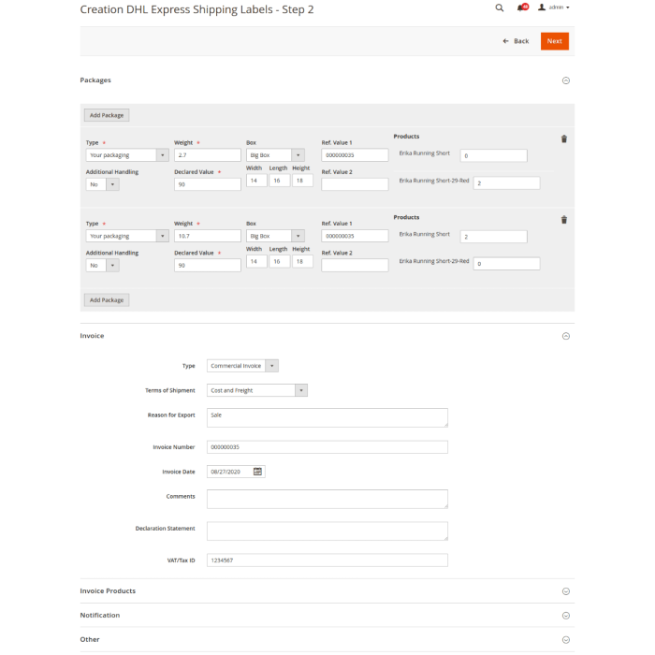Edit second package Ref. Value 1 field

(x=355, y=236)
